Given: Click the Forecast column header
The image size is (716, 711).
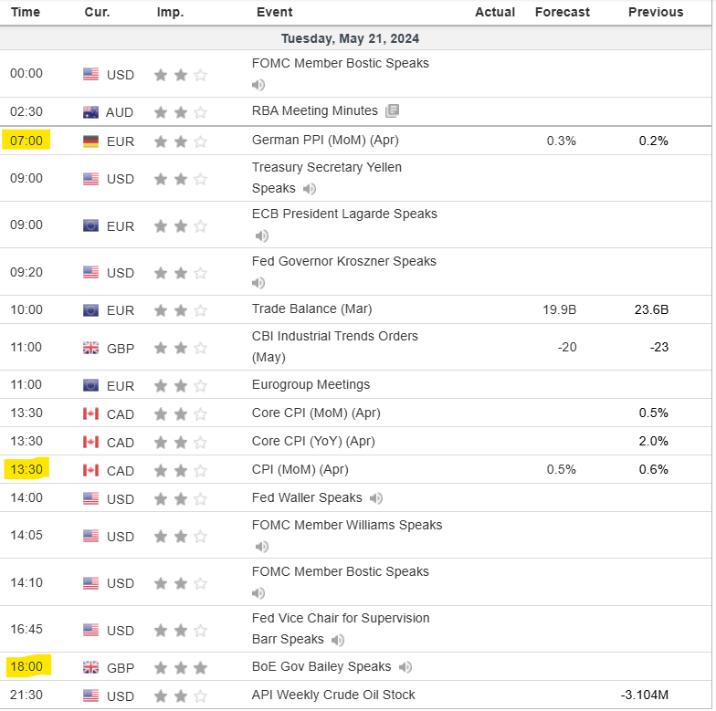Looking at the screenshot, I should click(562, 12).
